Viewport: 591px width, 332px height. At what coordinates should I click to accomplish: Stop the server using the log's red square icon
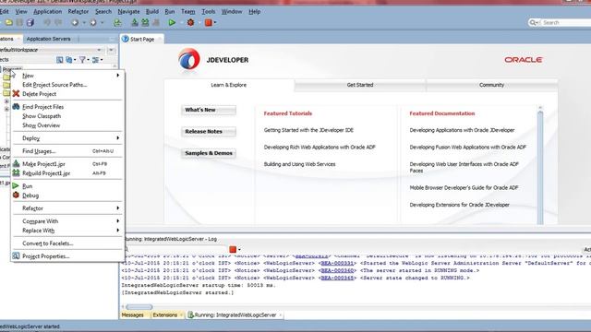pos(233,249)
